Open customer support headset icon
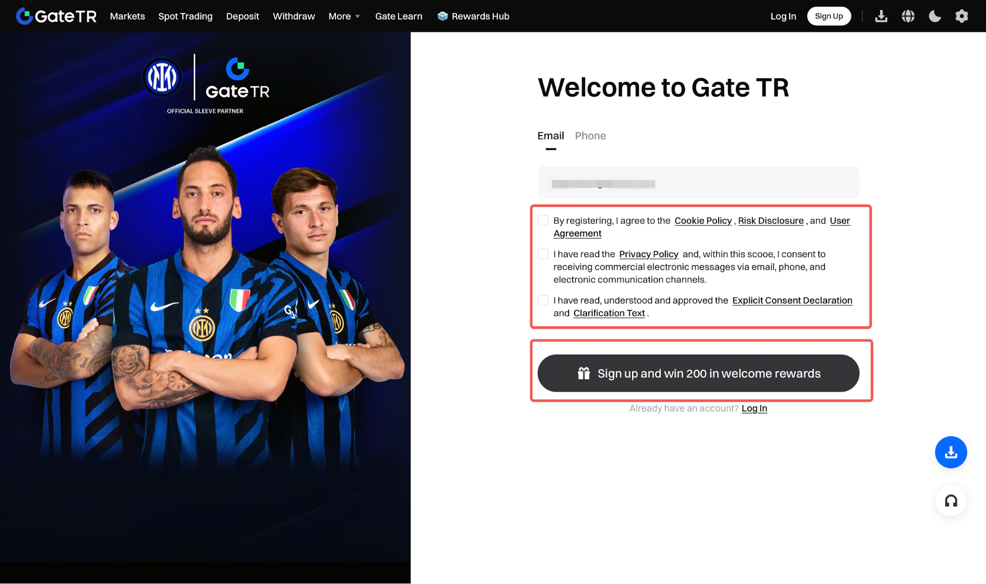 click(950, 501)
